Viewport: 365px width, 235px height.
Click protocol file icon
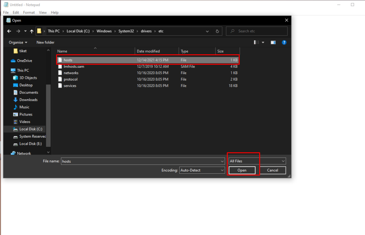point(60,79)
